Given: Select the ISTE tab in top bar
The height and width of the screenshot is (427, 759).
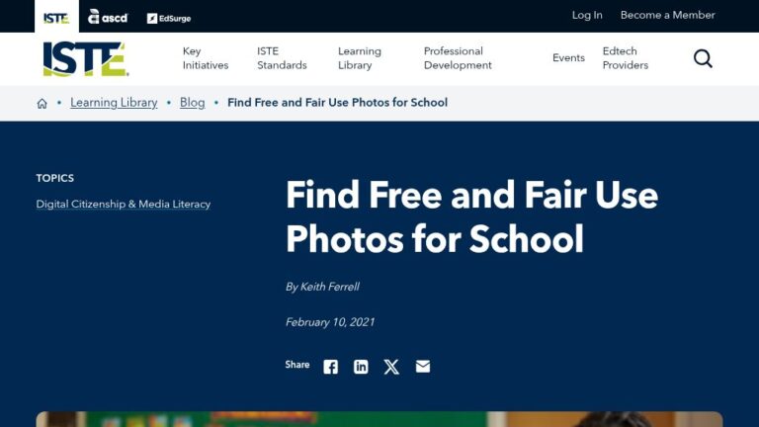Looking at the screenshot, I should click(x=56, y=18).
